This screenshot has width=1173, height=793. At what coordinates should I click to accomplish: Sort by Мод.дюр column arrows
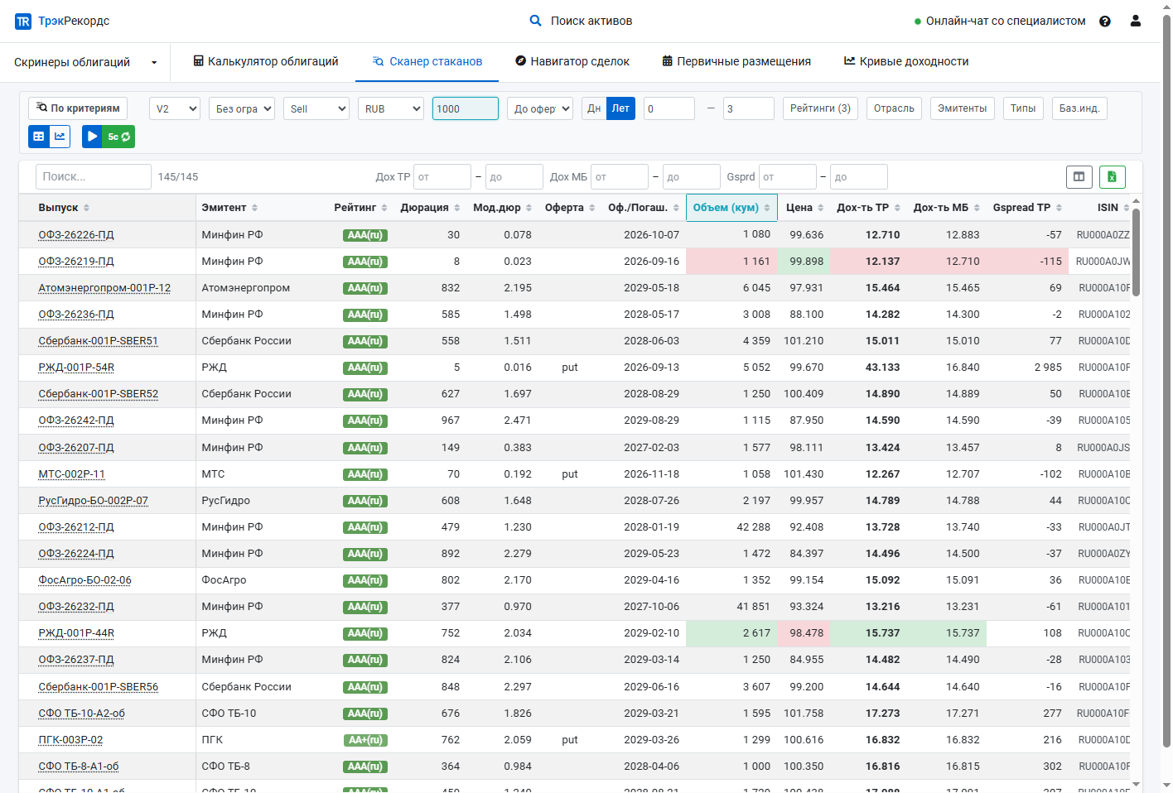click(x=529, y=208)
